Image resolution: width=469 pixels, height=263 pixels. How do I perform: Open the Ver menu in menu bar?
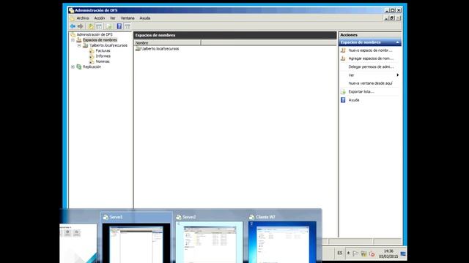112,18
